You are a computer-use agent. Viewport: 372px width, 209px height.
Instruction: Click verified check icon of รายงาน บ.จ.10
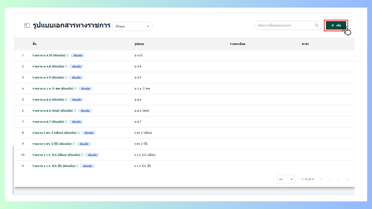[x=68, y=55]
